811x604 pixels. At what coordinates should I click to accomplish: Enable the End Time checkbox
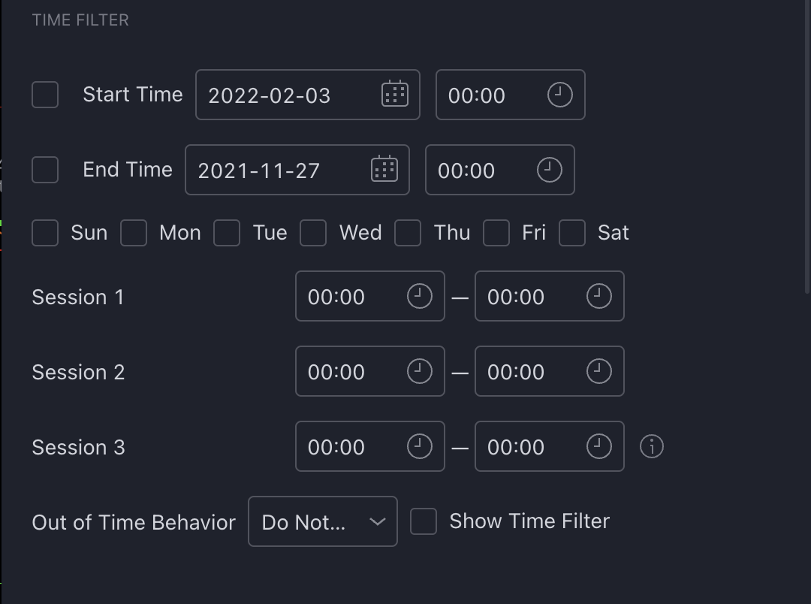click(x=45, y=170)
